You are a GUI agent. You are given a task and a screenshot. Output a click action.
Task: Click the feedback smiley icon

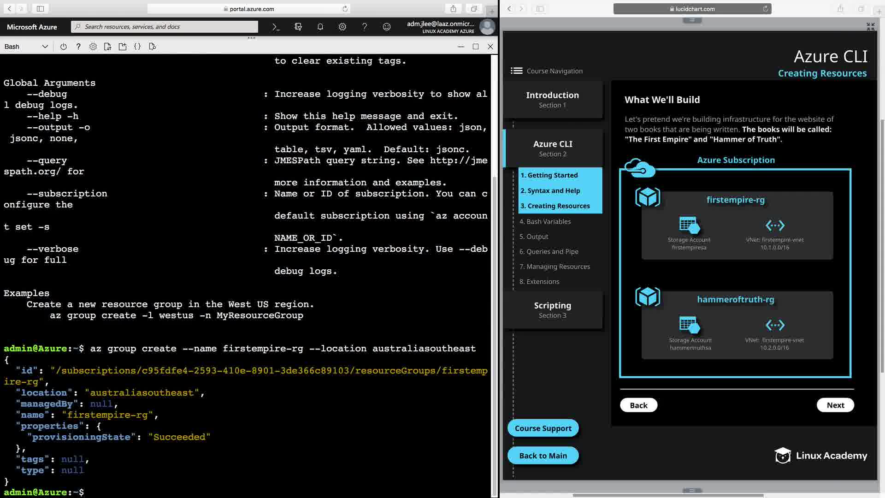(387, 27)
